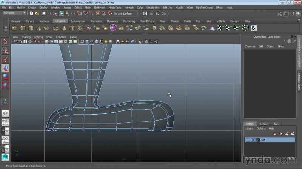The width and height of the screenshot is (302, 169).
Task: Click the Ref layer color swatch
Action: pyautogui.click(x=258, y=140)
